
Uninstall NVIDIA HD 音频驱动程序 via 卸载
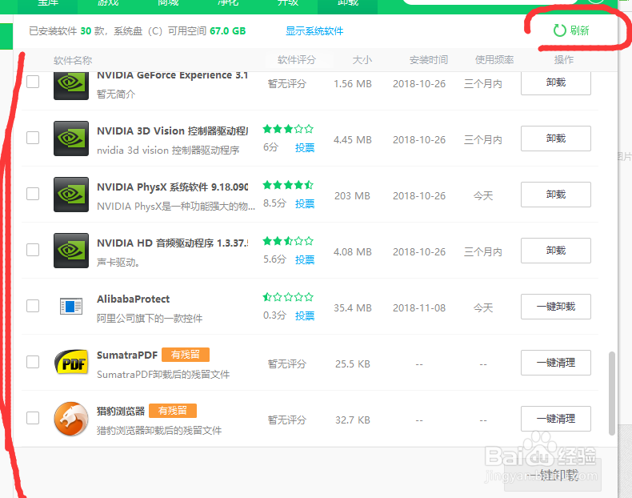[556, 251]
